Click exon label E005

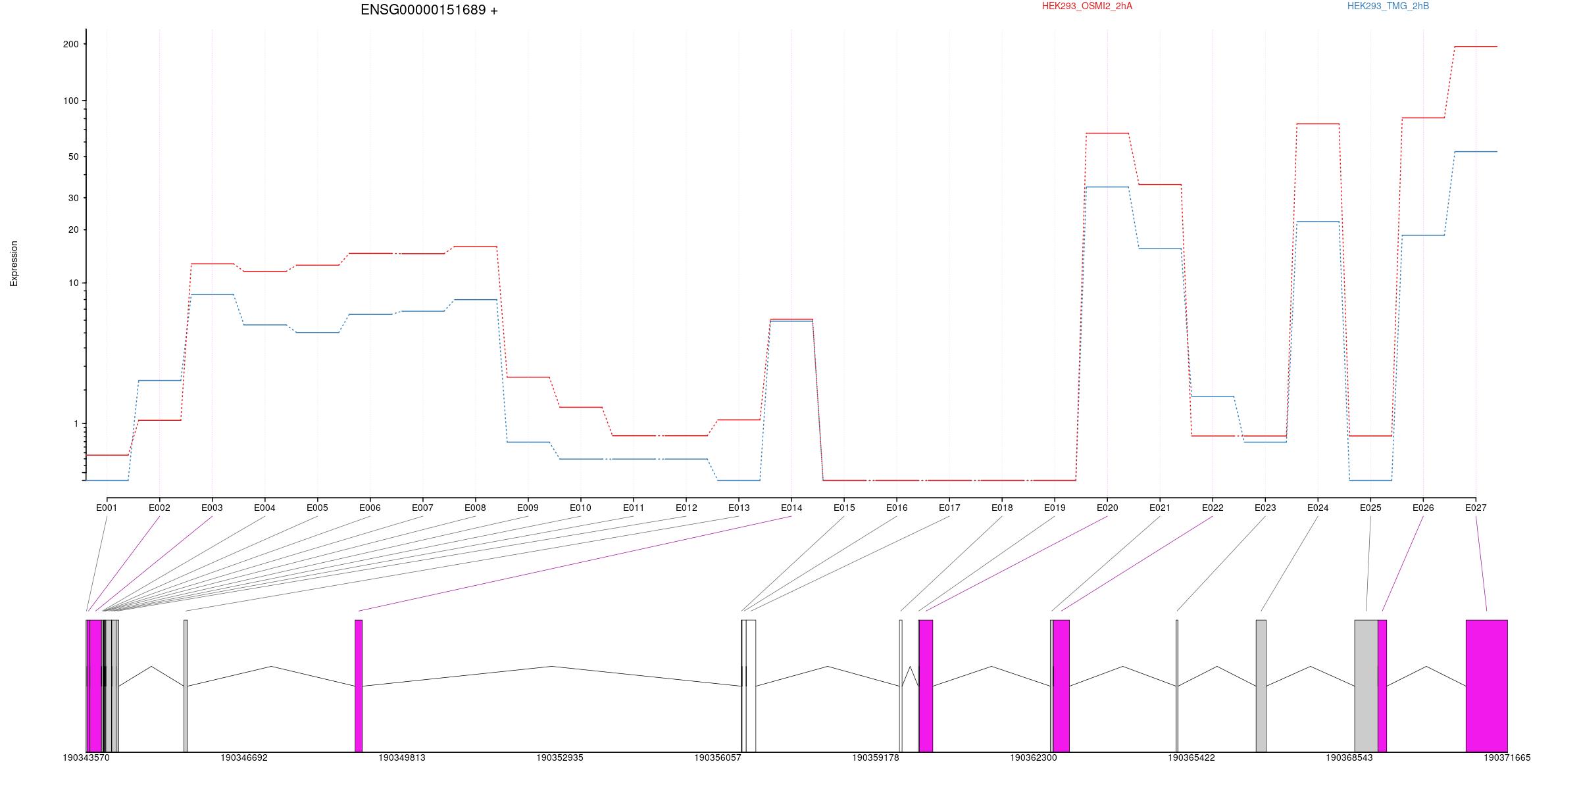(317, 508)
